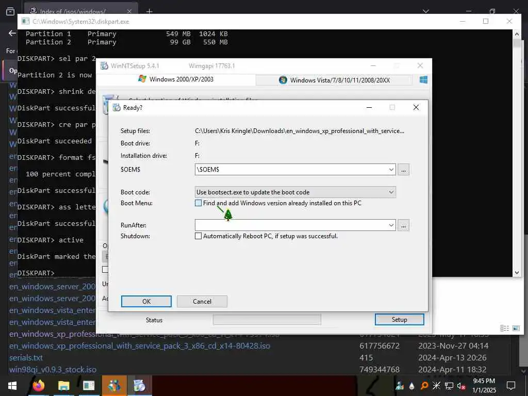Click the Status progress bar in WinNTSetup

(267, 320)
